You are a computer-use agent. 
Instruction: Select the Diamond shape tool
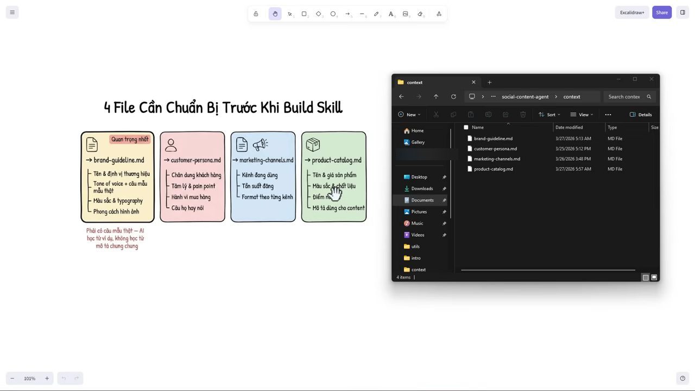[x=319, y=14]
